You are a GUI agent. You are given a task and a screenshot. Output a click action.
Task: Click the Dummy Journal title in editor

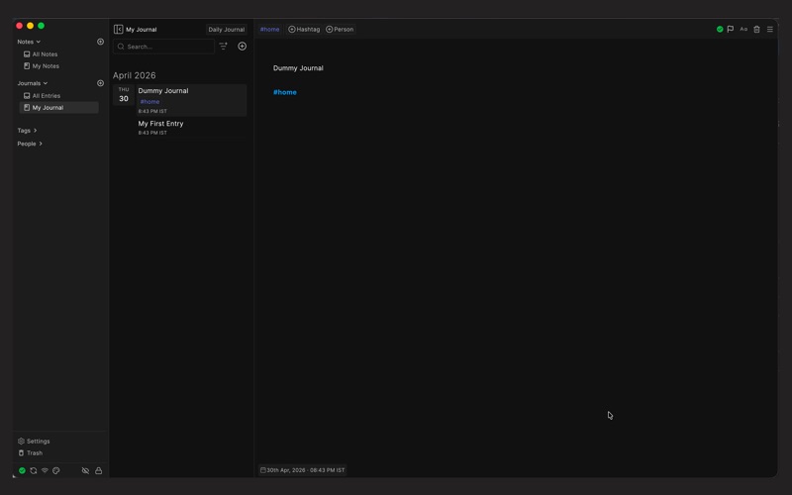pyautogui.click(x=298, y=68)
